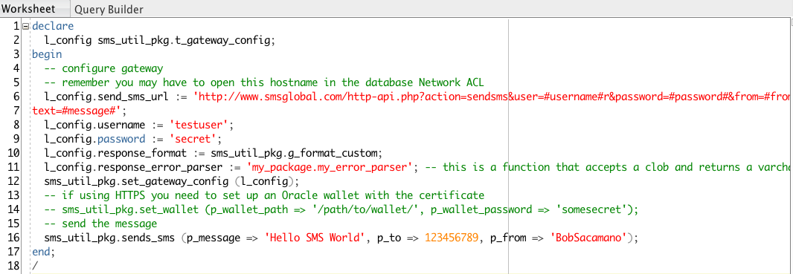Click the slash terminator on line 18

[35, 265]
